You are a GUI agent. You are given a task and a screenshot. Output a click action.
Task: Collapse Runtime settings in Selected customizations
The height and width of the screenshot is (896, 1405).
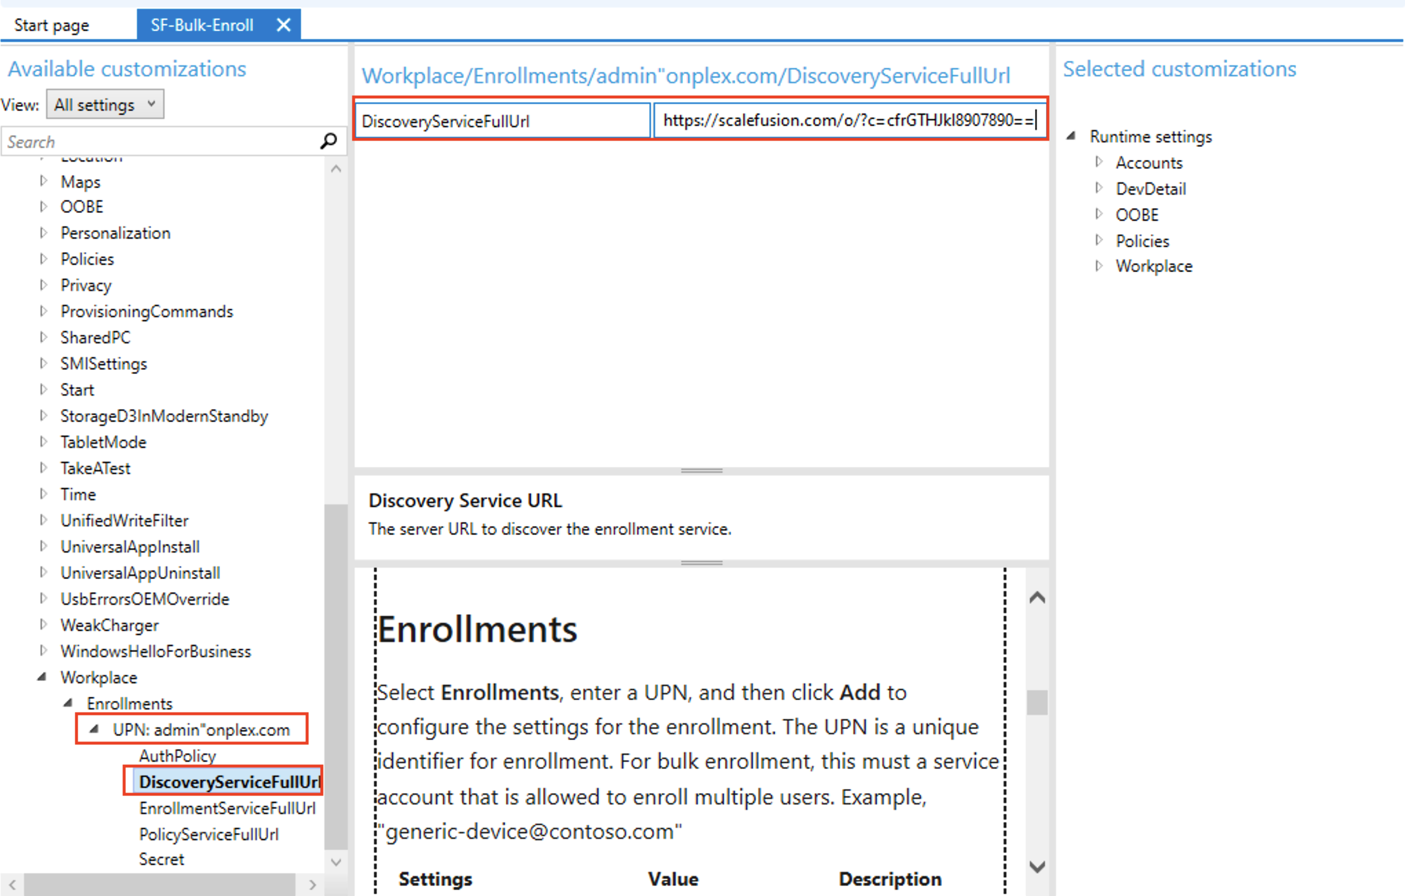pos(1071,136)
